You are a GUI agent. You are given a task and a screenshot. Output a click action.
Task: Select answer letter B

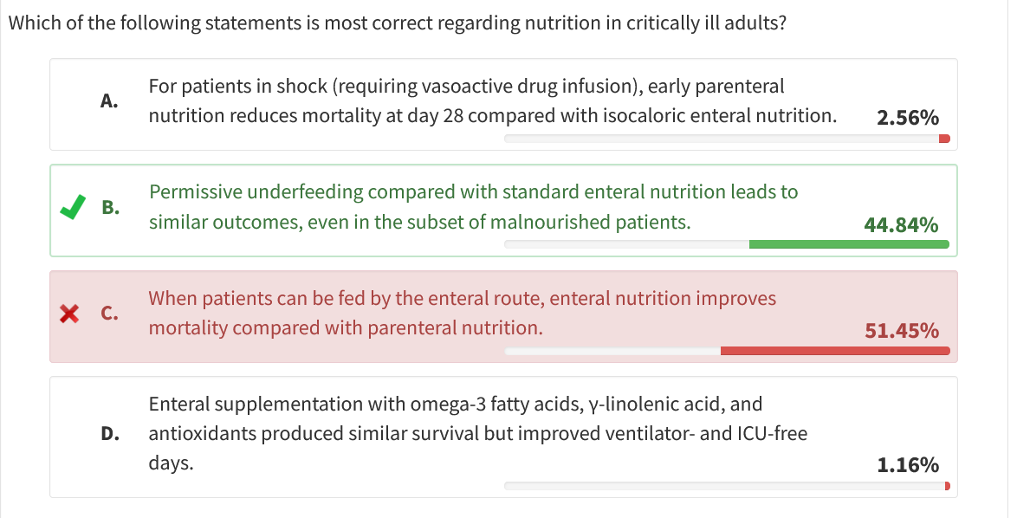(x=109, y=207)
